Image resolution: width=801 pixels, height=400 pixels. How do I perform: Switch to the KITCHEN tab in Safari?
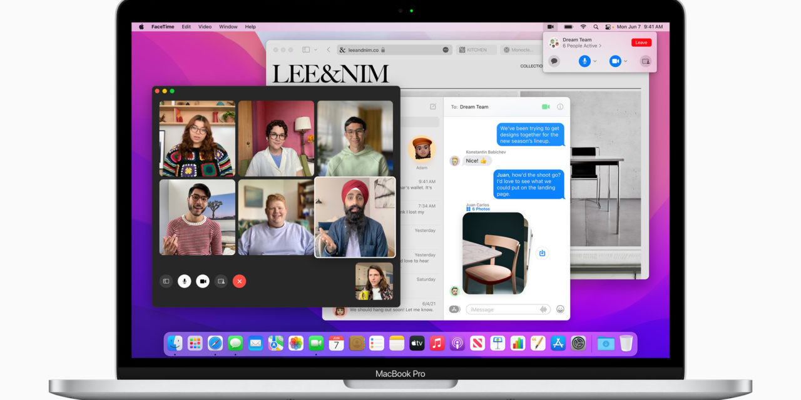(x=477, y=50)
